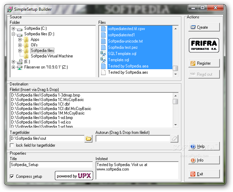233x192 pixels.
Task: Click the Create button
Action: [x=204, y=27]
